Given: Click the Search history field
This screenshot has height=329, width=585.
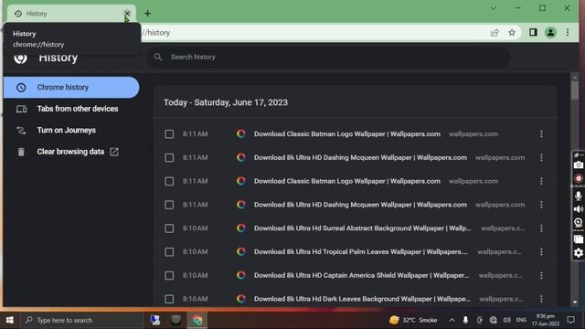Looking at the screenshot, I should [x=329, y=57].
